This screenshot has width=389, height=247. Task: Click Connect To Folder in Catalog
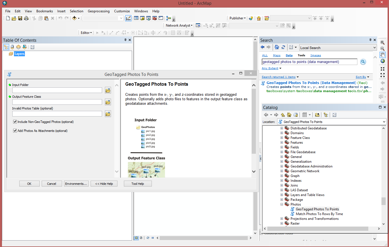317,115
